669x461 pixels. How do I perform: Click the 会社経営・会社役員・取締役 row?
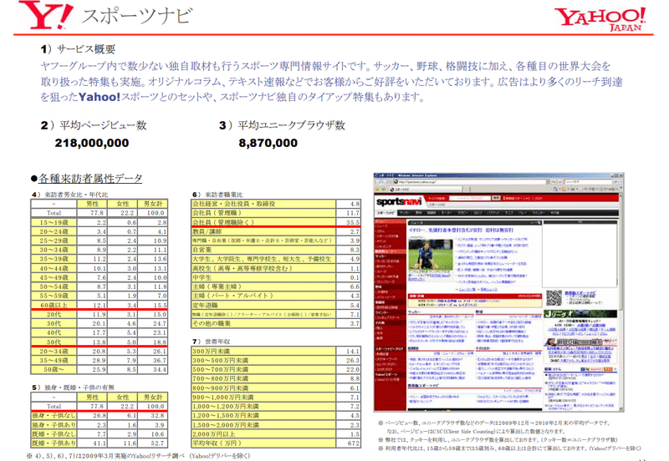(276, 204)
